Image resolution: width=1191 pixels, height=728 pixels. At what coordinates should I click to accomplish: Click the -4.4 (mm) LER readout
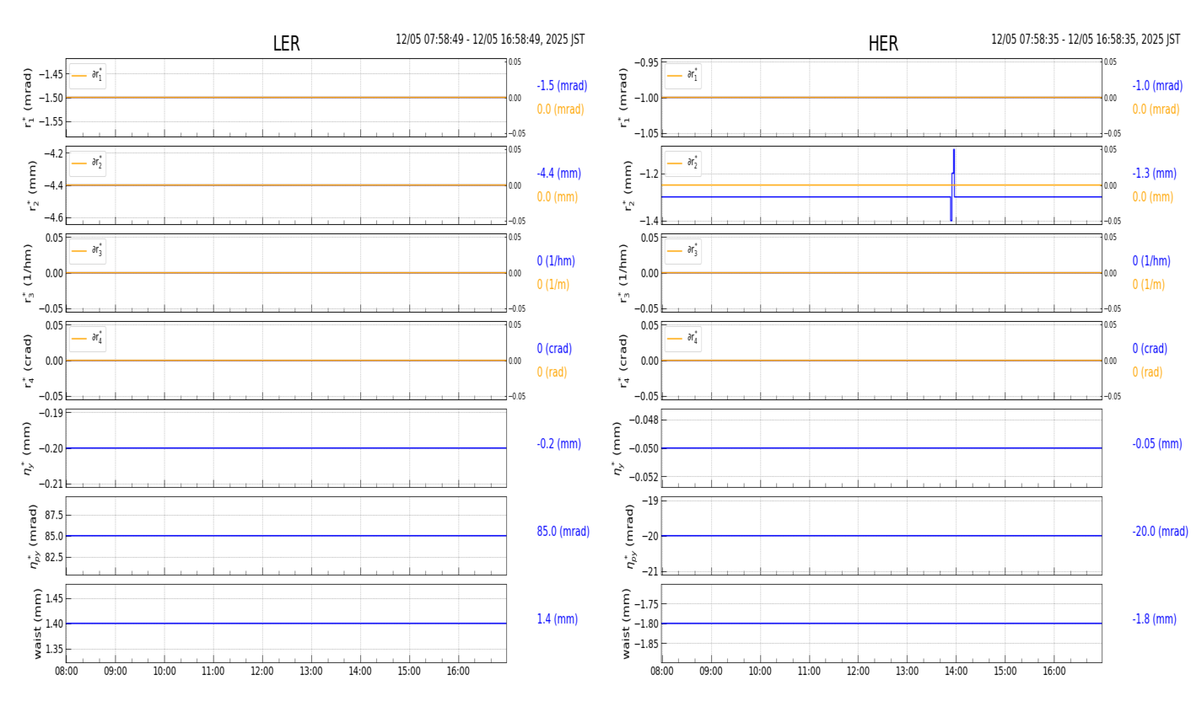(558, 174)
